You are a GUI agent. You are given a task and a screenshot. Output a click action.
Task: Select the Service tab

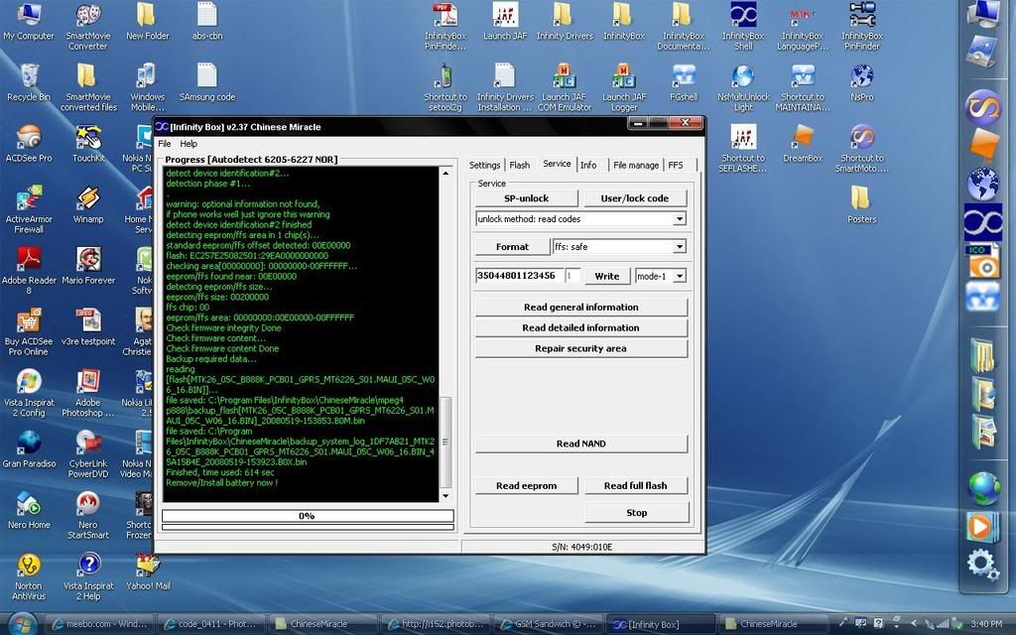(557, 164)
